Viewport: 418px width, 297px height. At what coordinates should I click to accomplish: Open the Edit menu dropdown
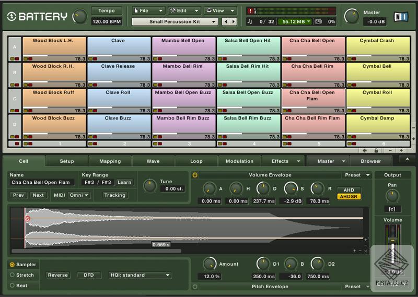point(184,10)
